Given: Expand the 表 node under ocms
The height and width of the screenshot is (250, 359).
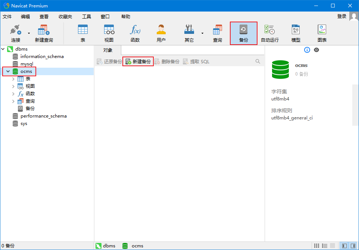Looking at the screenshot, I should pos(13,79).
